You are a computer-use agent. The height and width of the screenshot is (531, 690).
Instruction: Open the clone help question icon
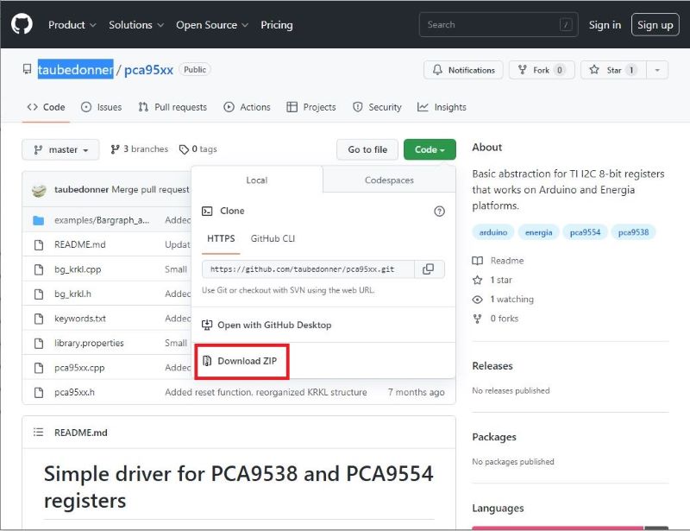click(439, 211)
